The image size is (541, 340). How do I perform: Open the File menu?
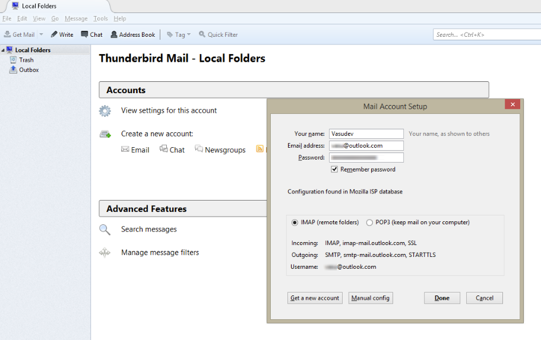(x=7, y=18)
